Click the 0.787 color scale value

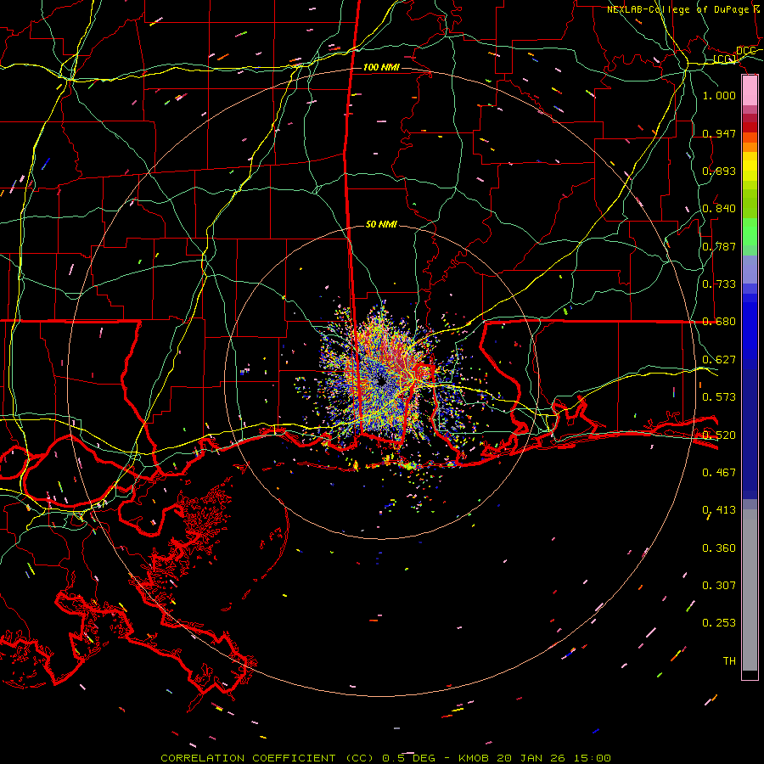click(x=719, y=246)
